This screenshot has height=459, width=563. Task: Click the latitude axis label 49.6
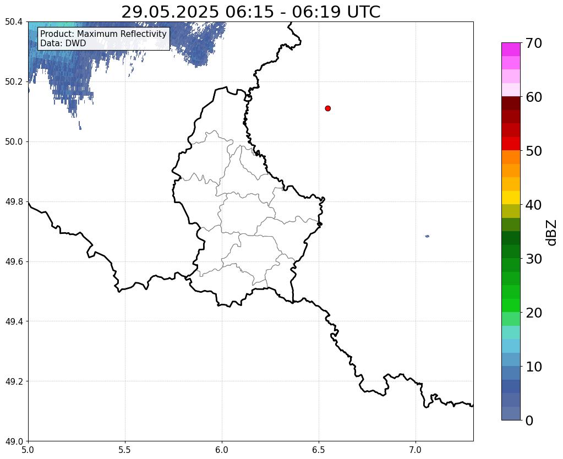pos(14,262)
